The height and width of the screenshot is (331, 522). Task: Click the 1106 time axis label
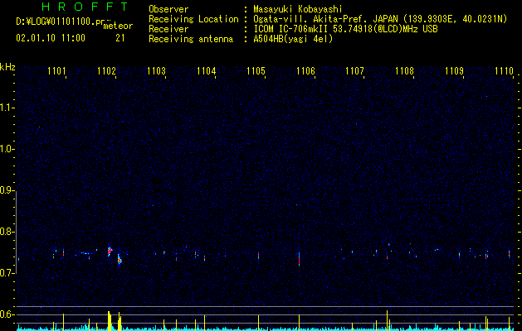(x=305, y=70)
